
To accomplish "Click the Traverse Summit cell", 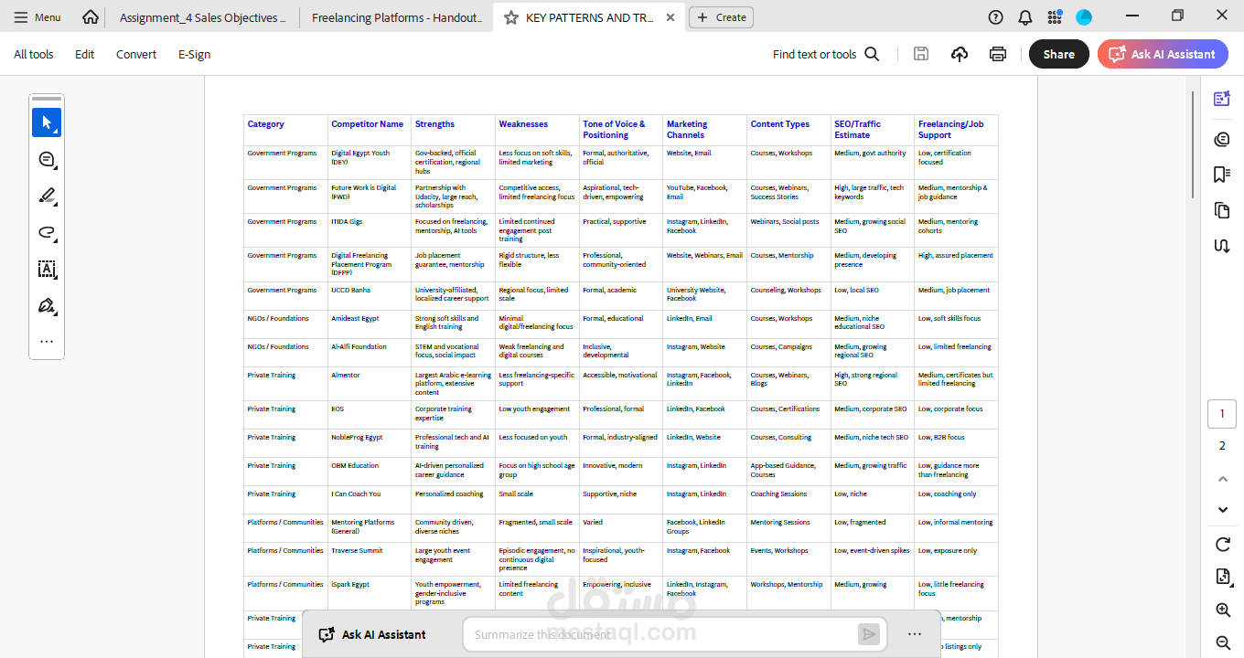I will coord(358,551).
